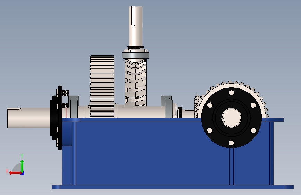Select the worm gear below vertical shaft
The width and height of the screenshot is (301, 195).
[135, 83]
